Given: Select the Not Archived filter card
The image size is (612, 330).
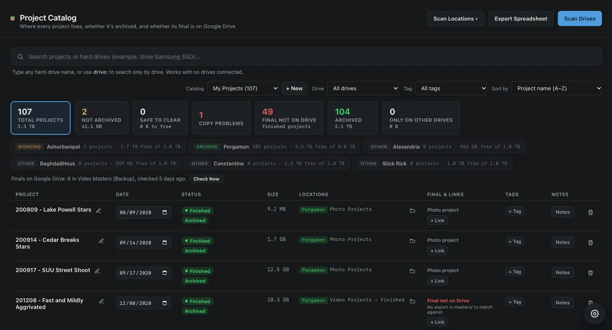Looking at the screenshot, I should pyautogui.click(x=102, y=118).
